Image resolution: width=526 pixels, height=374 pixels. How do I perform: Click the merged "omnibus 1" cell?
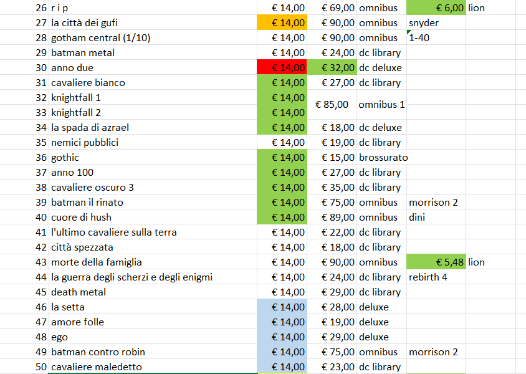pos(382,105)
